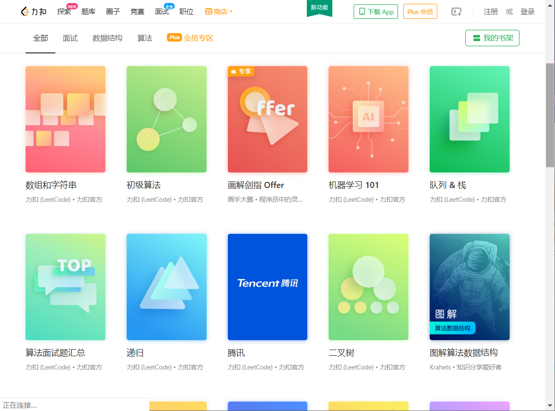Click the 队列 & 栈 title text

click(x=448, y=185)
